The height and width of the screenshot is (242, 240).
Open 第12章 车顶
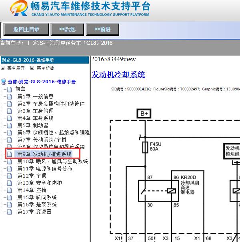tap(32, 176)
